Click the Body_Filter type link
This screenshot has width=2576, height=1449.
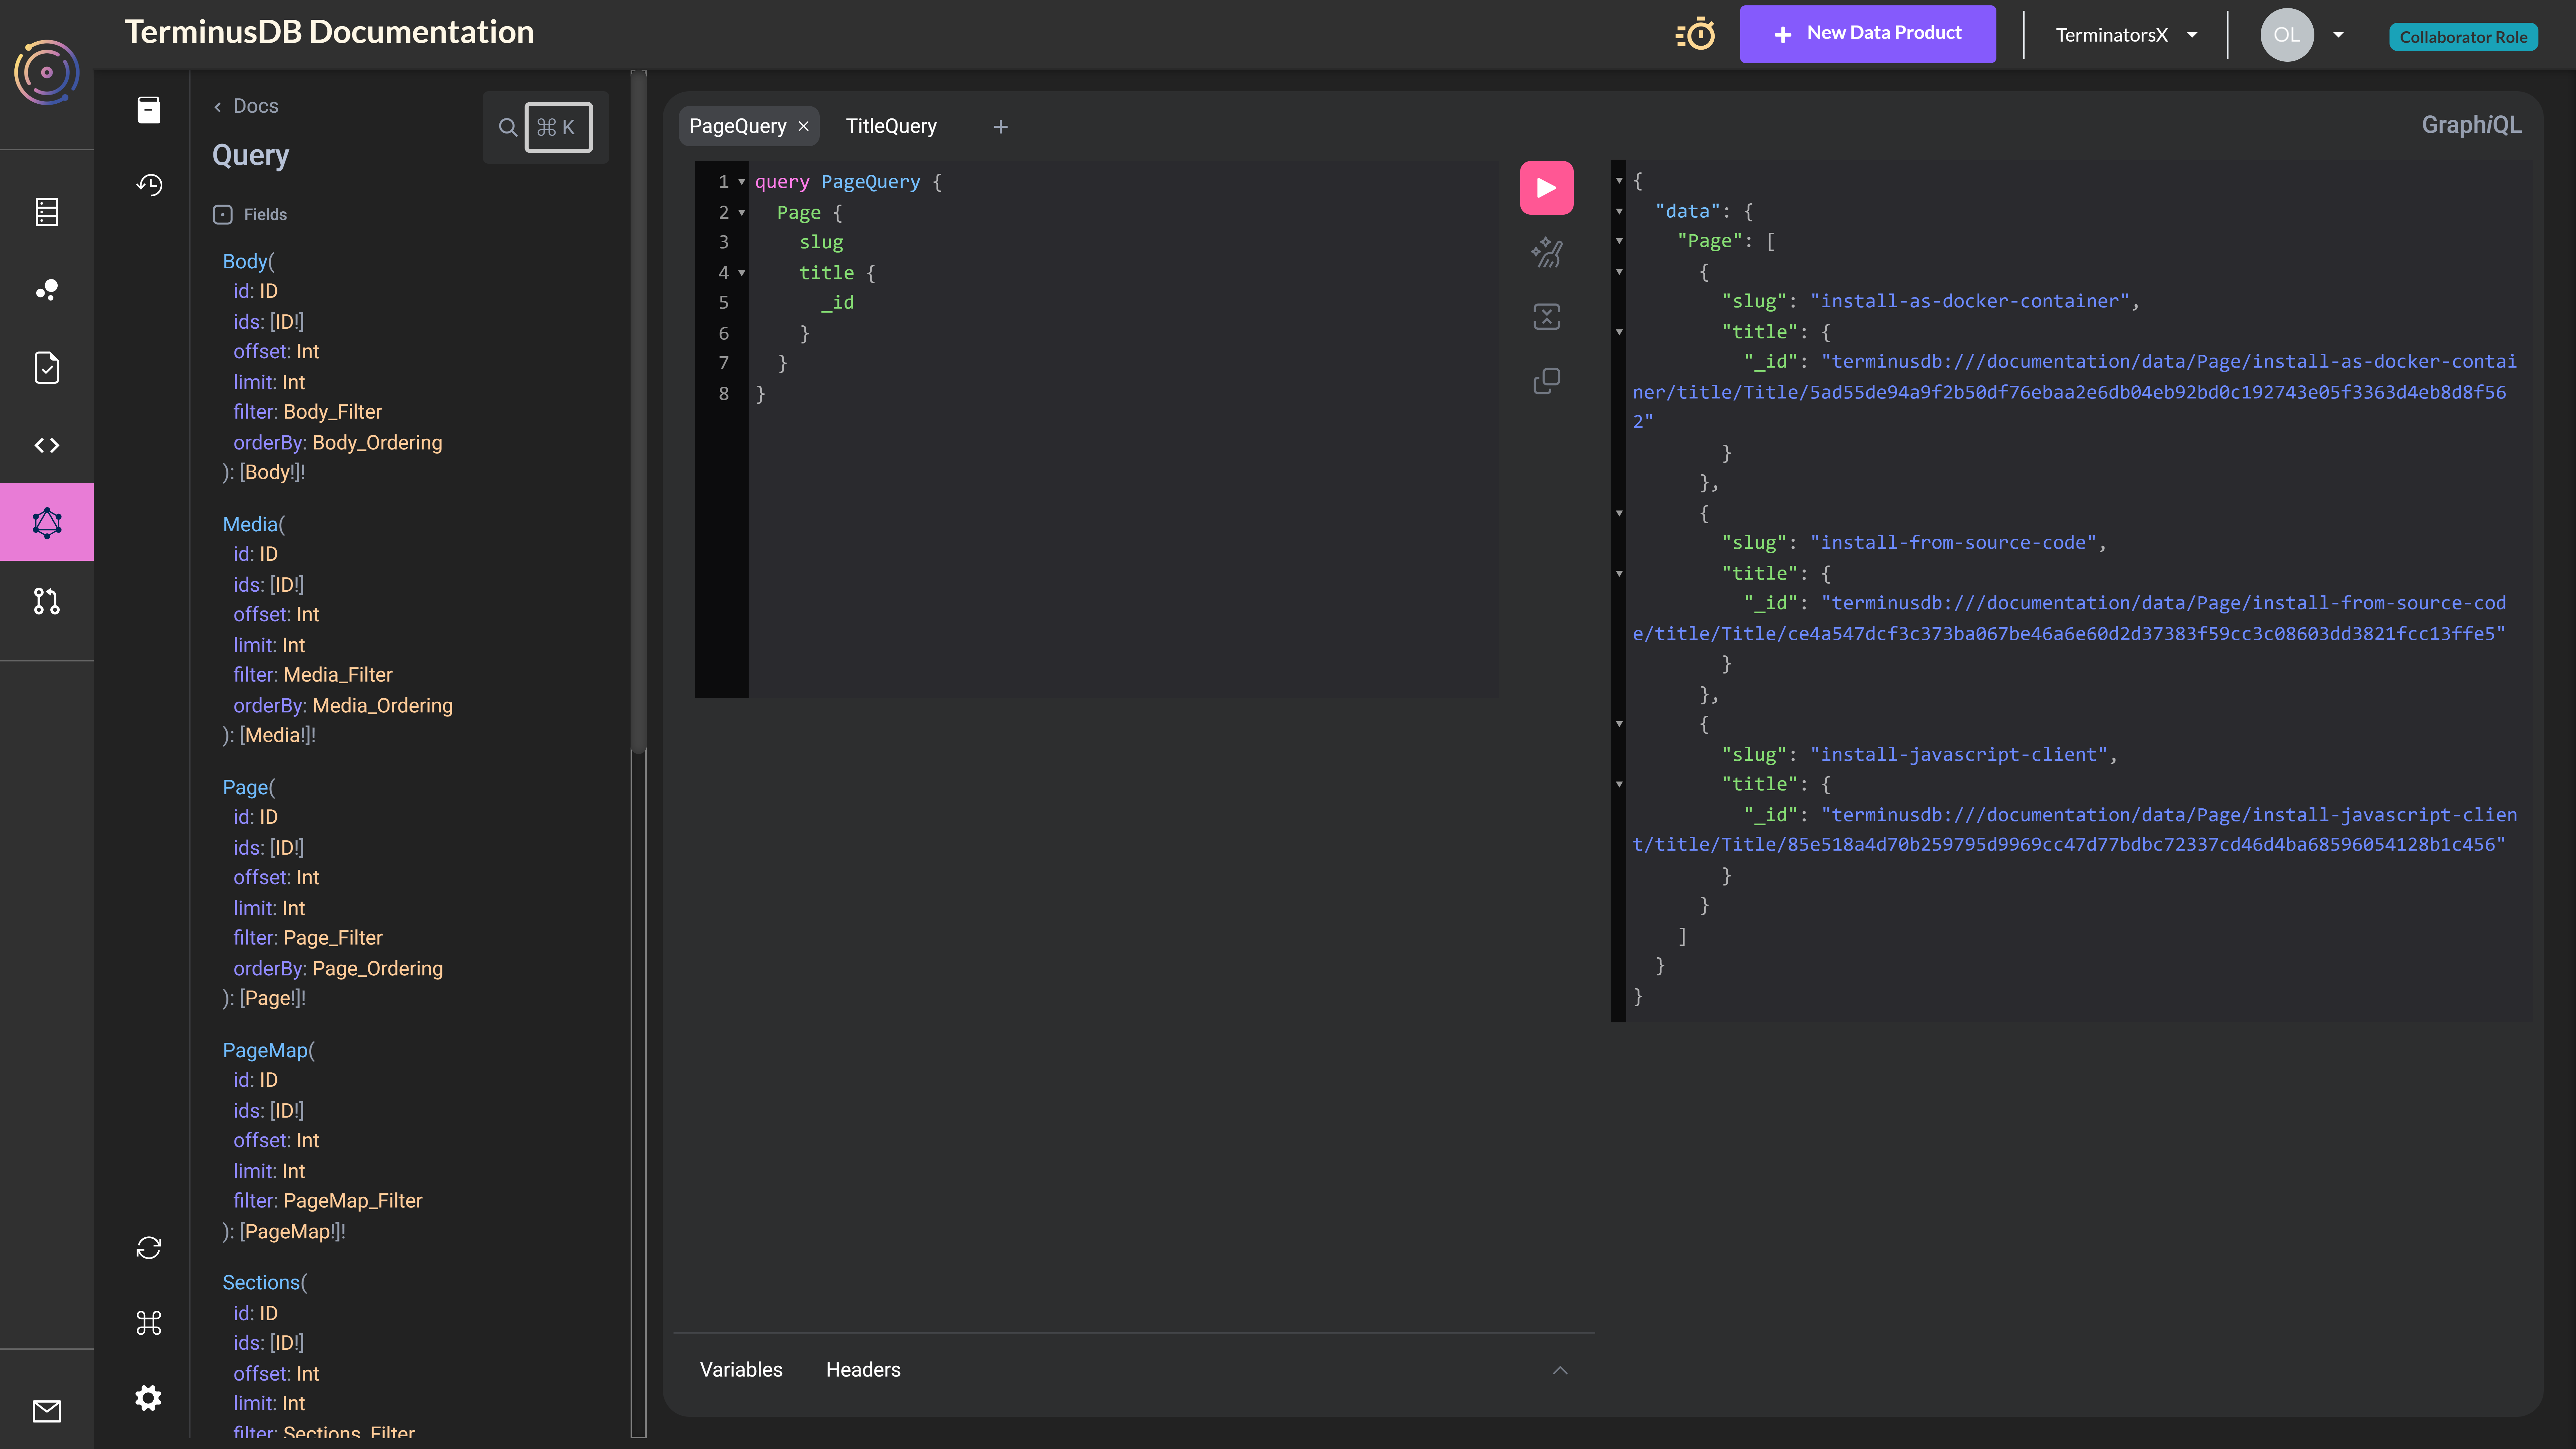pos(333,412)
